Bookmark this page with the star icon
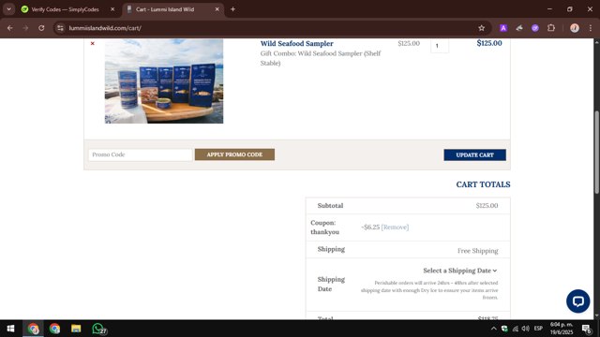Image resolution: width=600 pixels, height=337 pixels. [481, 28]
